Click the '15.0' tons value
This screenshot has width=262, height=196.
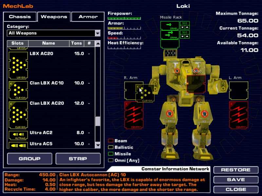pyautogui.click(x=79, y=54)
